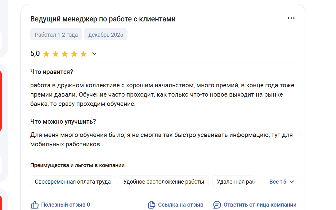
Task: Click the copy link icon for the review
Action: pyautogui.click(x=151, y=205)
